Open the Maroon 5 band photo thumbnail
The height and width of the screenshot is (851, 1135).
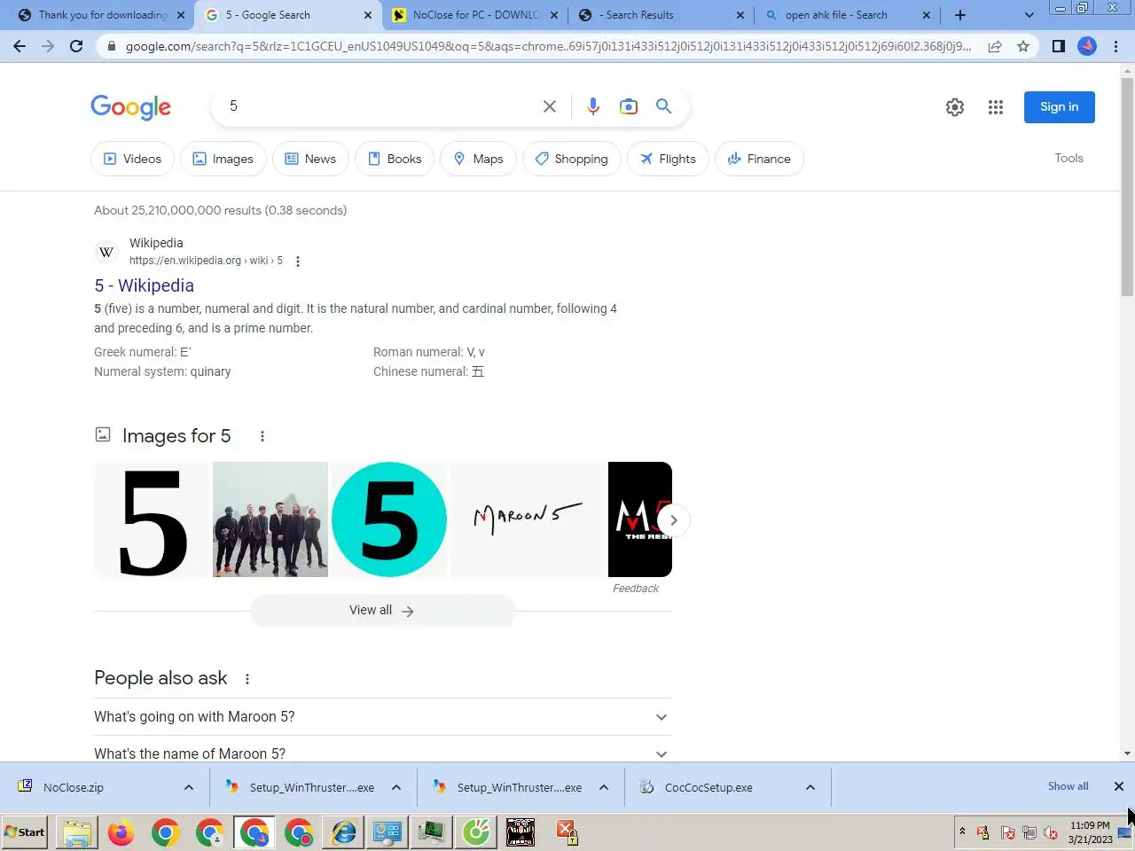(x=270, y=519)
